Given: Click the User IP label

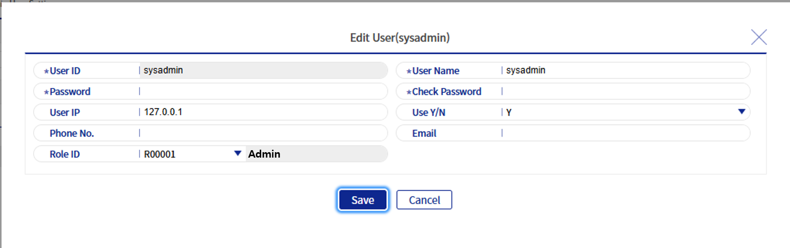Looking at the screenshot, I should pyautogui.click(x=64, y=113).
